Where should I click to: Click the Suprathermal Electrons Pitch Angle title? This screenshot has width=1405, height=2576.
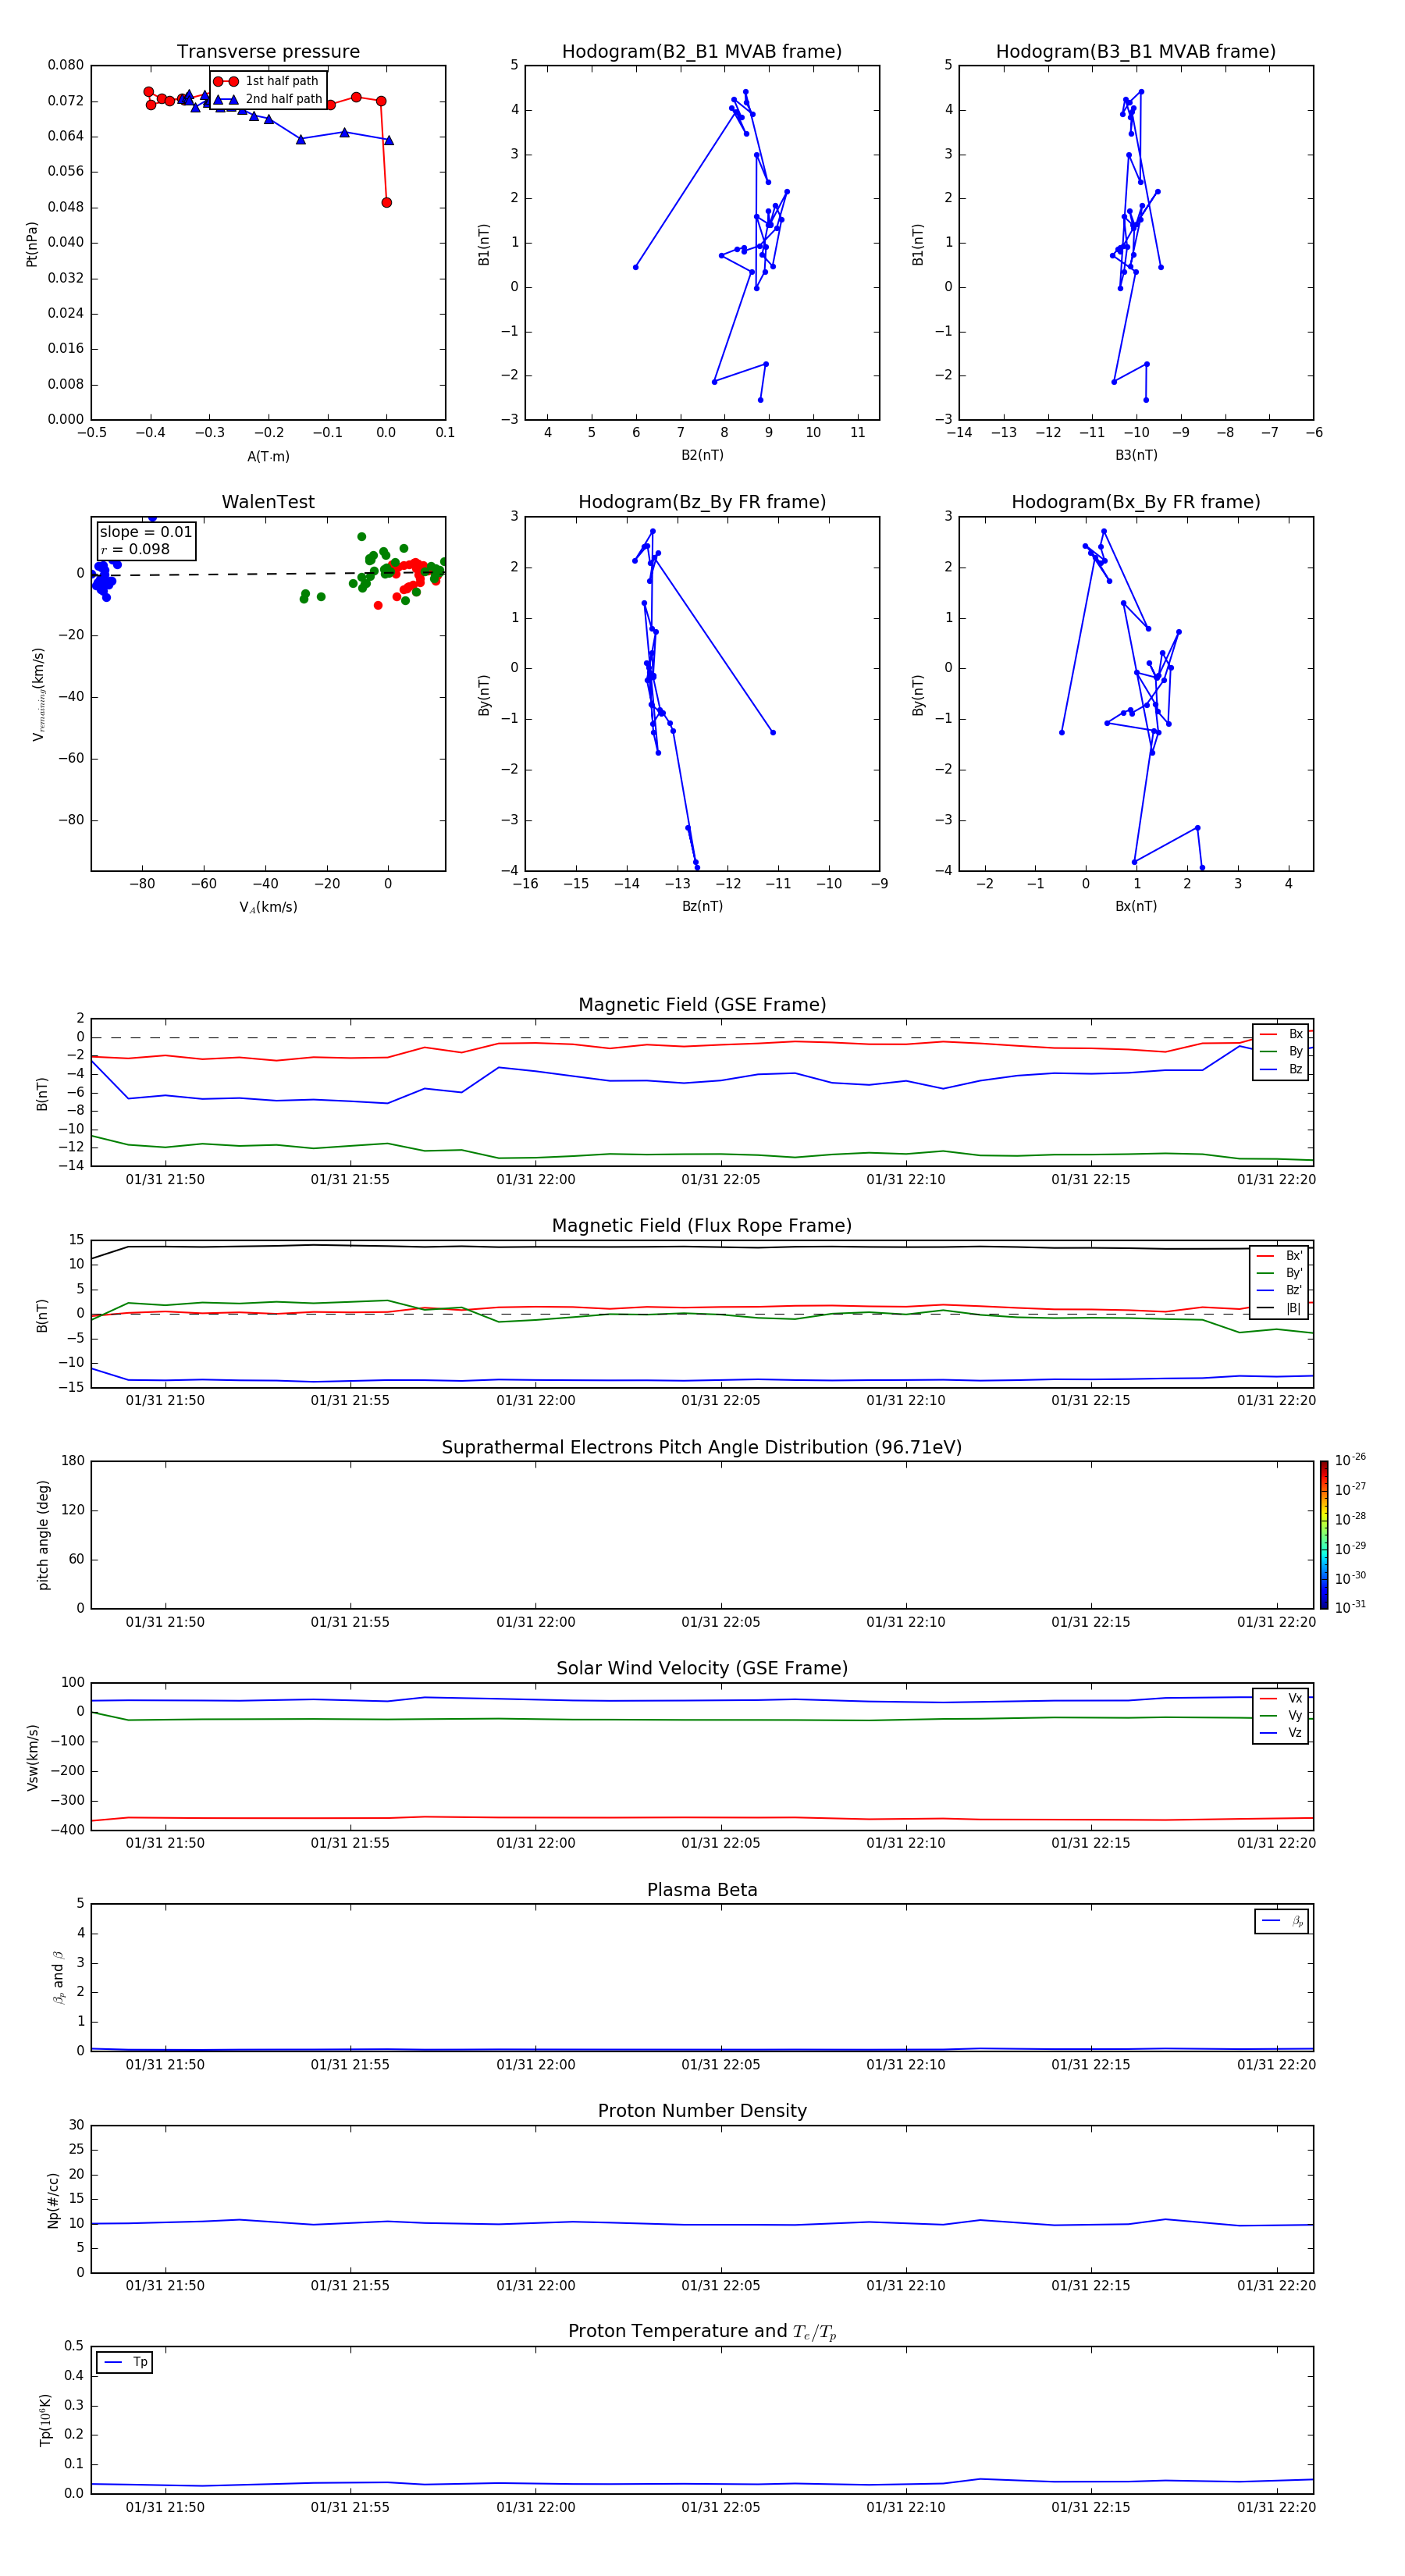(702, 1447)
